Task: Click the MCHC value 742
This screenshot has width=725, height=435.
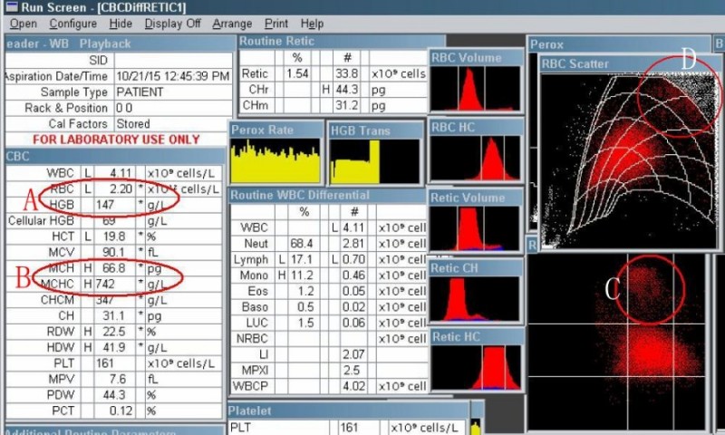Action: click(105, 284)
